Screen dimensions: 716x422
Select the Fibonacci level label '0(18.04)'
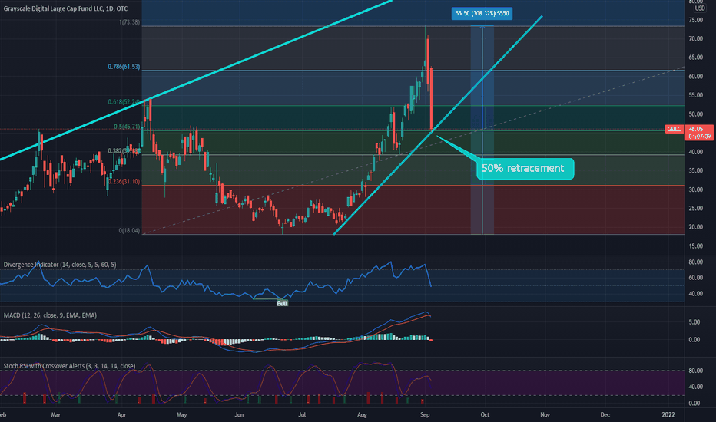(x=129, y=231)
